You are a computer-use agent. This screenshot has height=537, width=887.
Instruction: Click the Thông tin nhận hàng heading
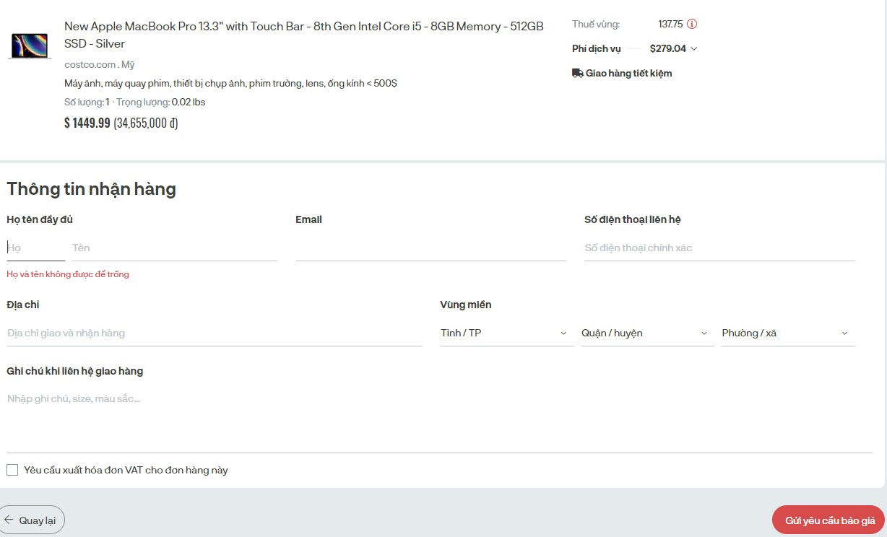[x=91, y=189]
